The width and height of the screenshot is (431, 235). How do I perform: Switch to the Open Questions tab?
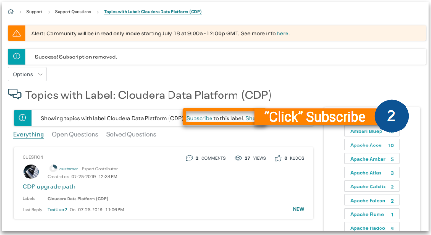[75, 134]
